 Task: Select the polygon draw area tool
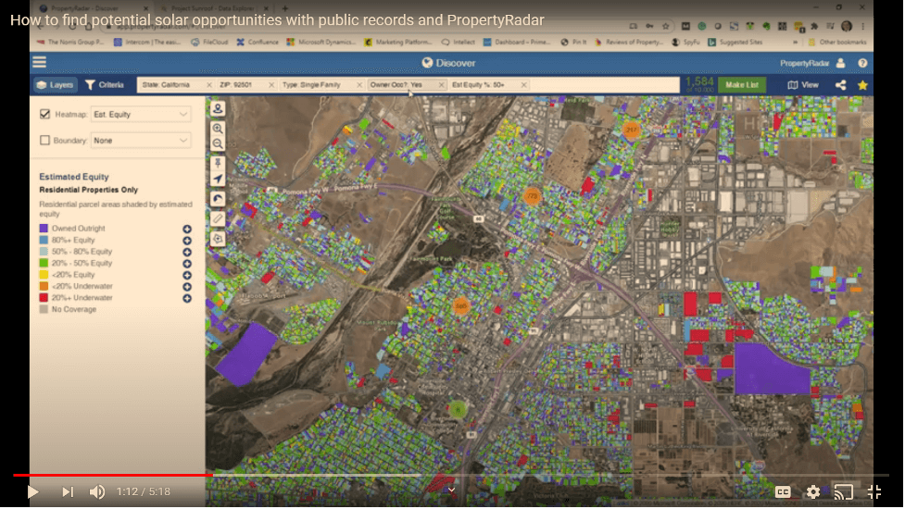218,238
